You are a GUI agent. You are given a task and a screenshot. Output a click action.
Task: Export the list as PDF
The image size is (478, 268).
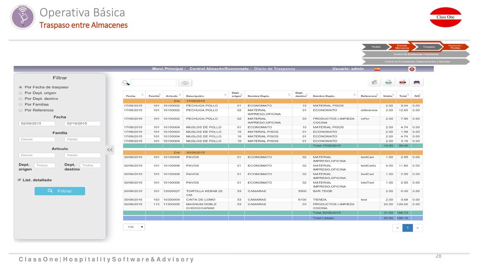pyautogui.click(x=402, y=82)
